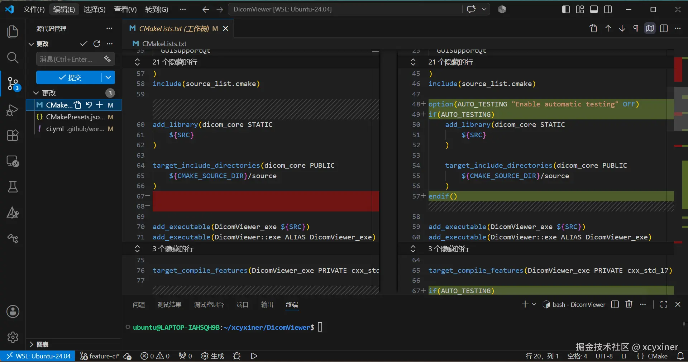
Task: Open the Testing flask view
Action: [13, 187]
